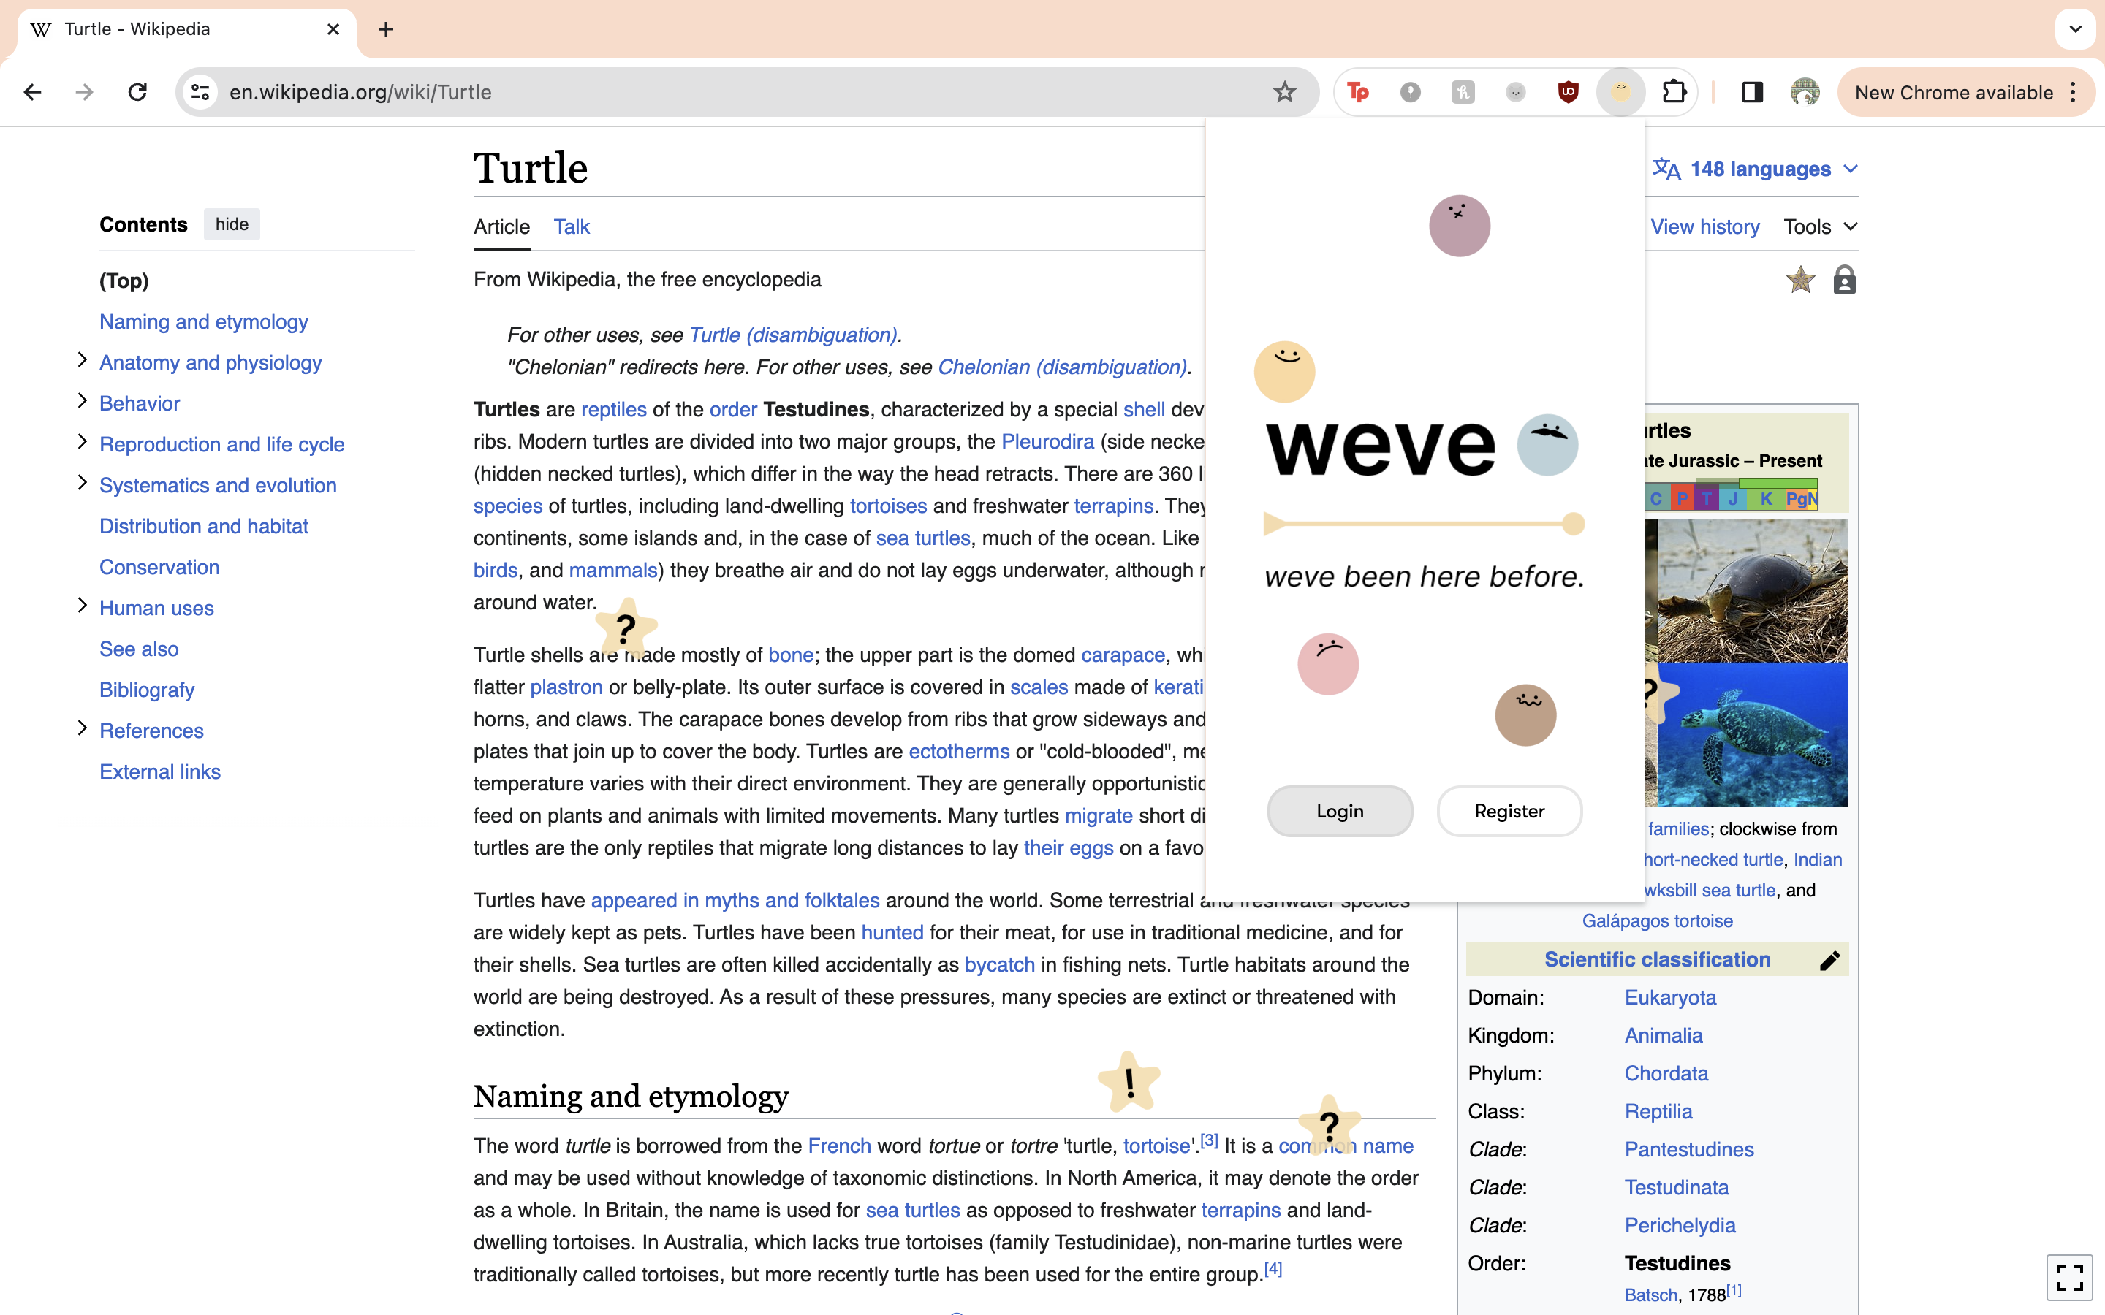Screen dimensions: 2105x1315
Task: Open the View history tab
Action: 1704,227
